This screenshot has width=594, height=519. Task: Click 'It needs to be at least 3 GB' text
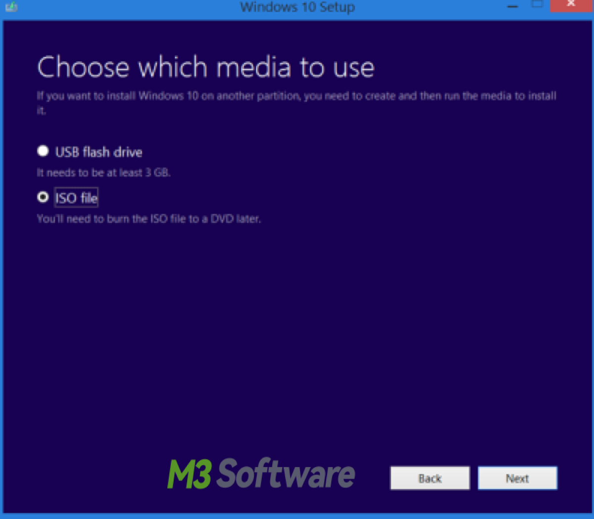pyautogui.click(x=103, y=173)
